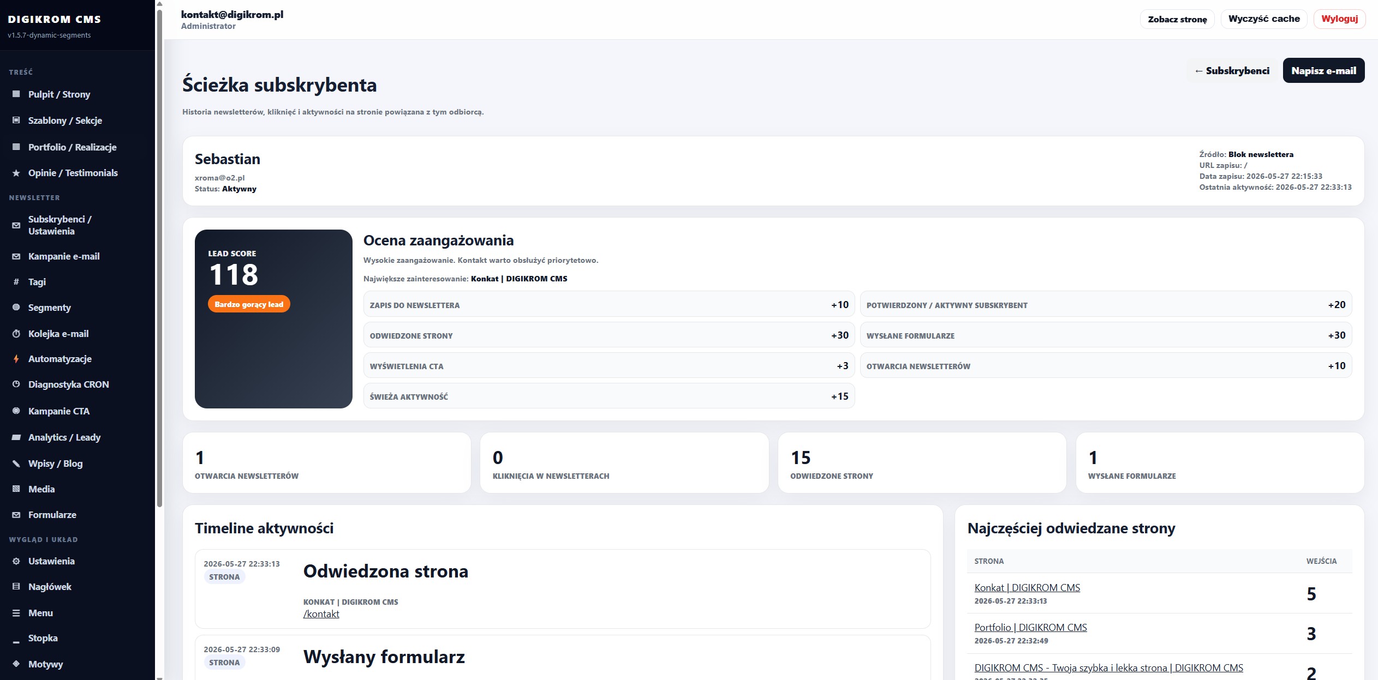
Task: Go back via ← Subskrybenci button
Action: pyautogui.click(x=1232, y=70)
